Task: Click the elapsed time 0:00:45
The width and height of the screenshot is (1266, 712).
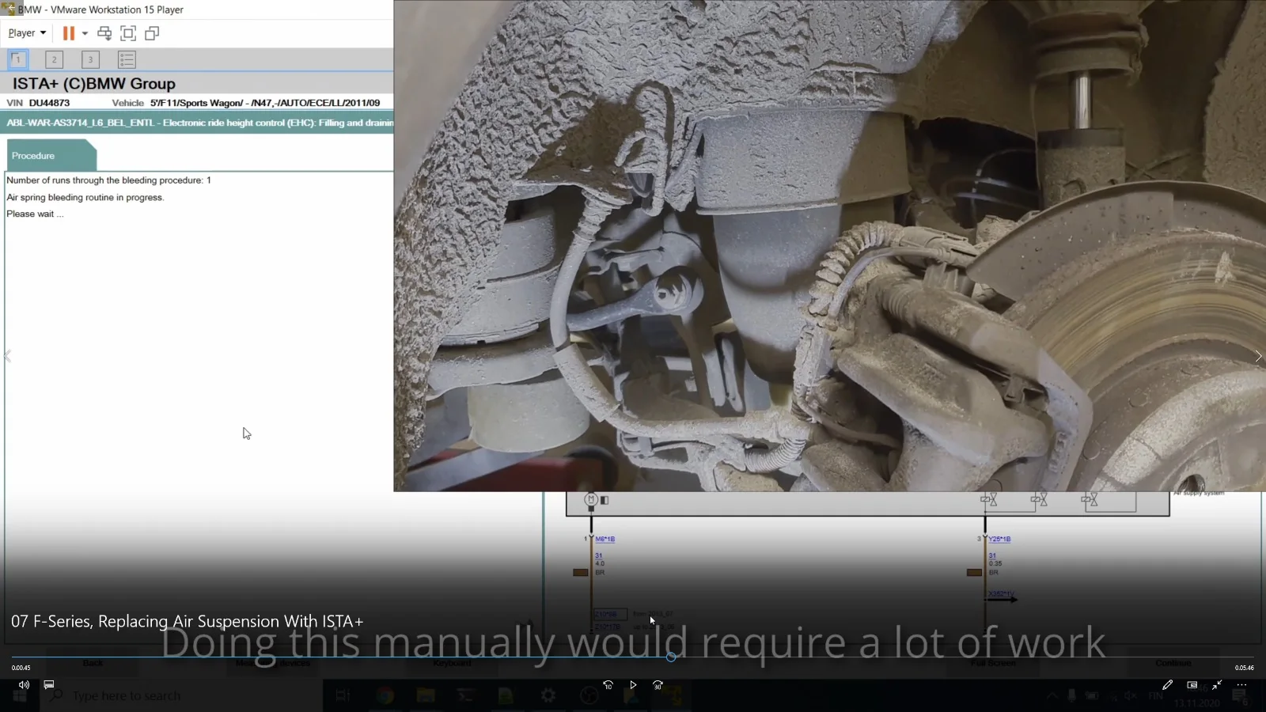Action: click(x=21, y=668)
